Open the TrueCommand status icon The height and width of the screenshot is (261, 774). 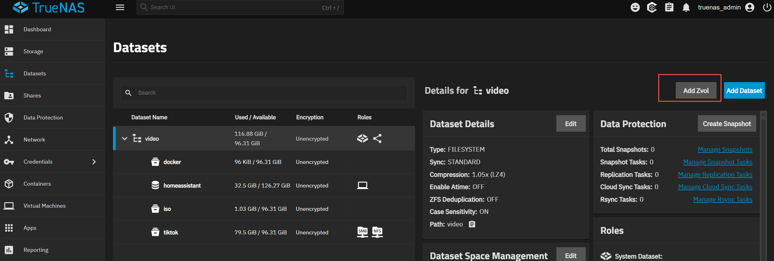point(652,7)
